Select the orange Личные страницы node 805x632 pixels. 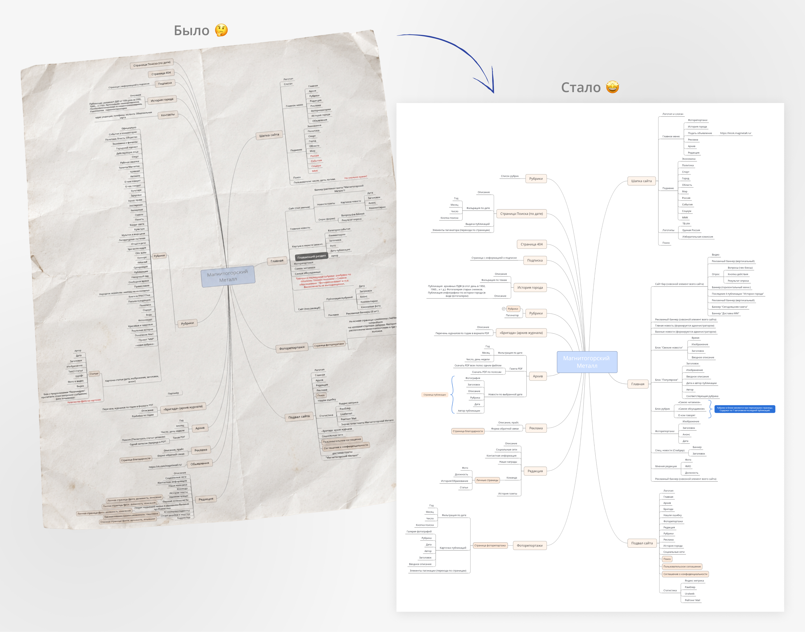click(487, 480)
